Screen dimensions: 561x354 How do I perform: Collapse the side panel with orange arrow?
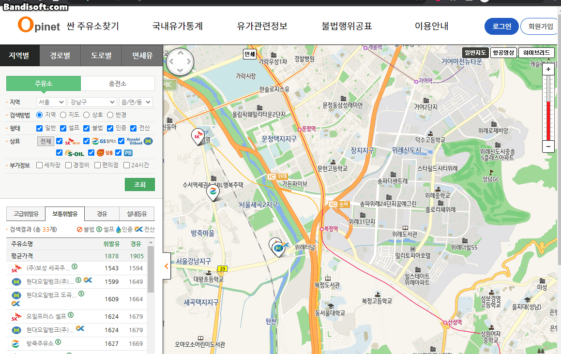167,266
